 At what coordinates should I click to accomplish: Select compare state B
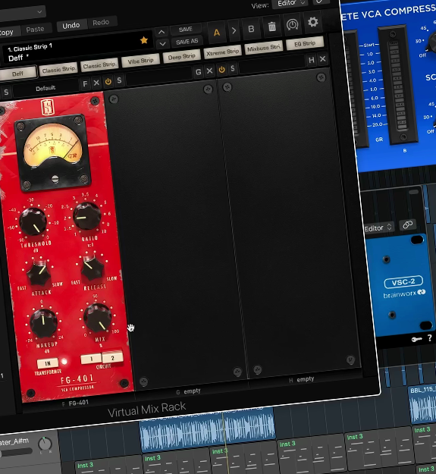[251, 29]
